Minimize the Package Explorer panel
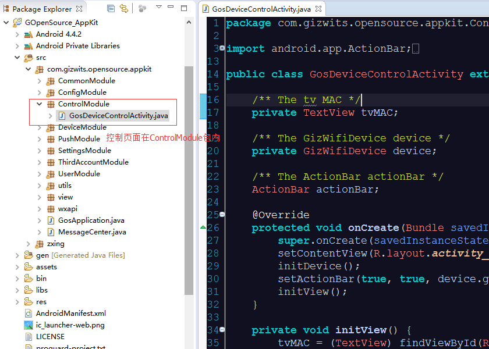489x349 pixels. [171, 8]
